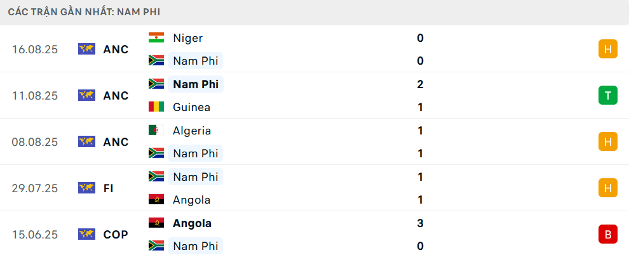Viewport: 629px width, 255px height.
Task: Click Angola flag in 15.06.25 match
Action: [x=156, y=223]
